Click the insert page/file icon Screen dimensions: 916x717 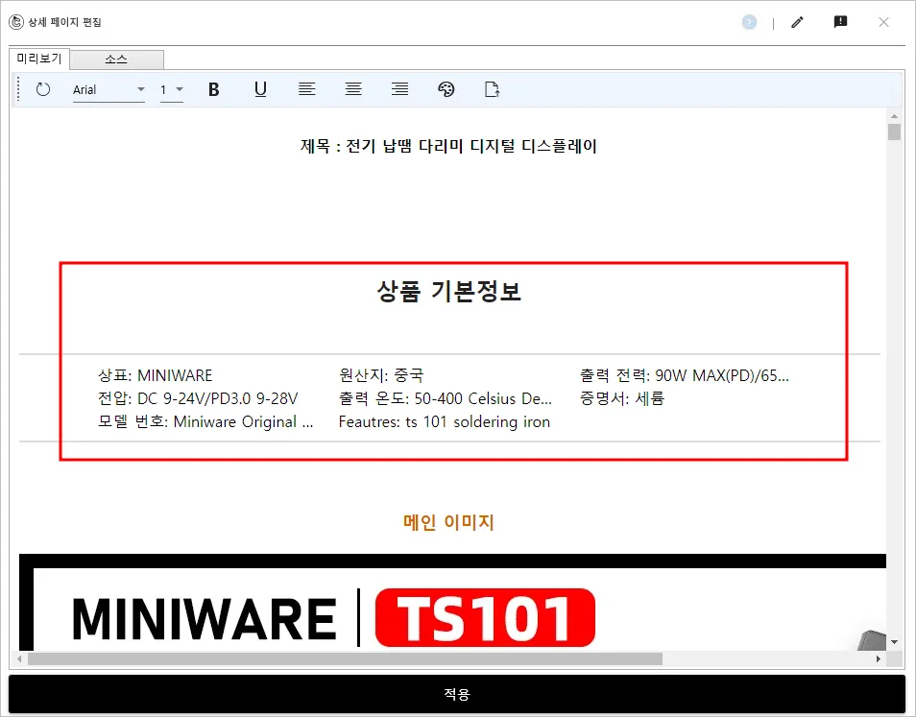pos(492,89)
